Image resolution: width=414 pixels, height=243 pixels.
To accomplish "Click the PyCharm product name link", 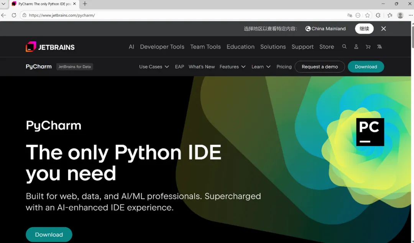I will click(x=39, y=67).
